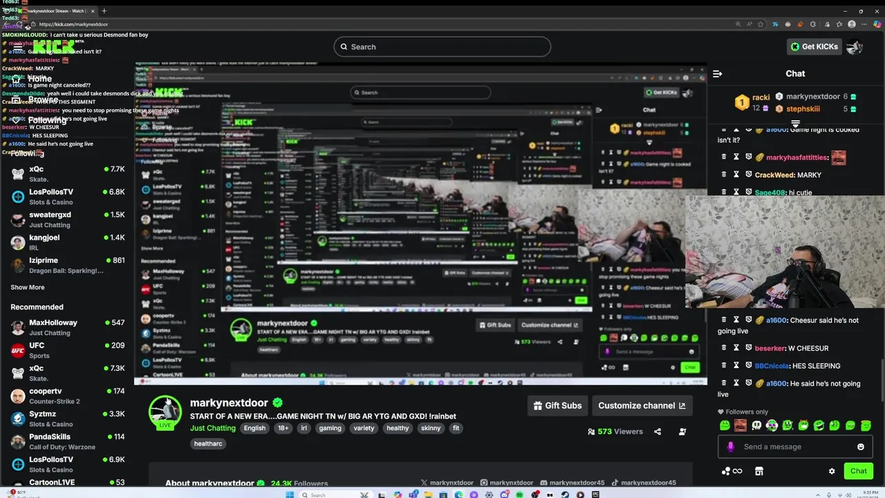
Task: Send message with green Chat button
Action: coord(858,471)
